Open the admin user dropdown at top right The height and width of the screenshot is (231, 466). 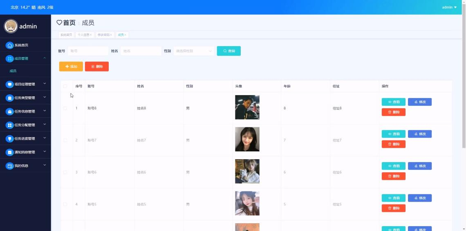coord(449,7)
